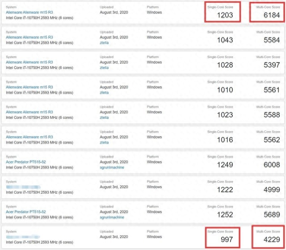The height and width of the screenshot is (250, 286).
Task: Click the blurred system name in the 1222 row
Action: tap(23, 187)
